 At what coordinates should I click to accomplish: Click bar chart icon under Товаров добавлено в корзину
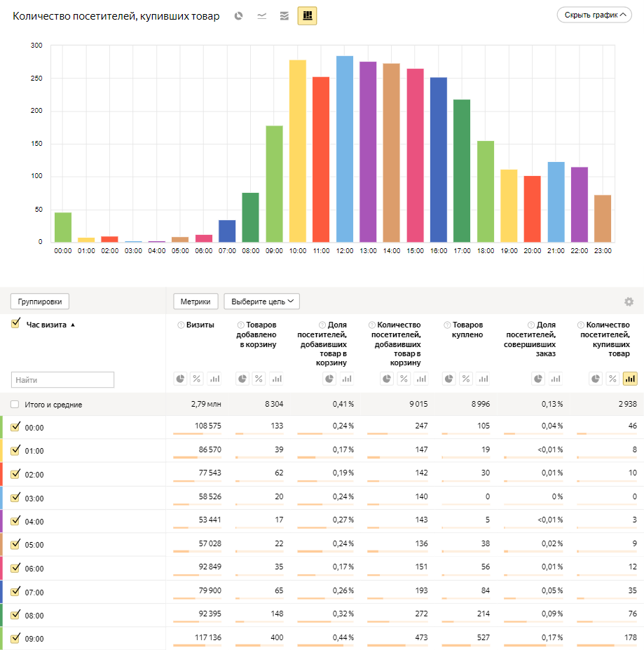coord(276,379)
